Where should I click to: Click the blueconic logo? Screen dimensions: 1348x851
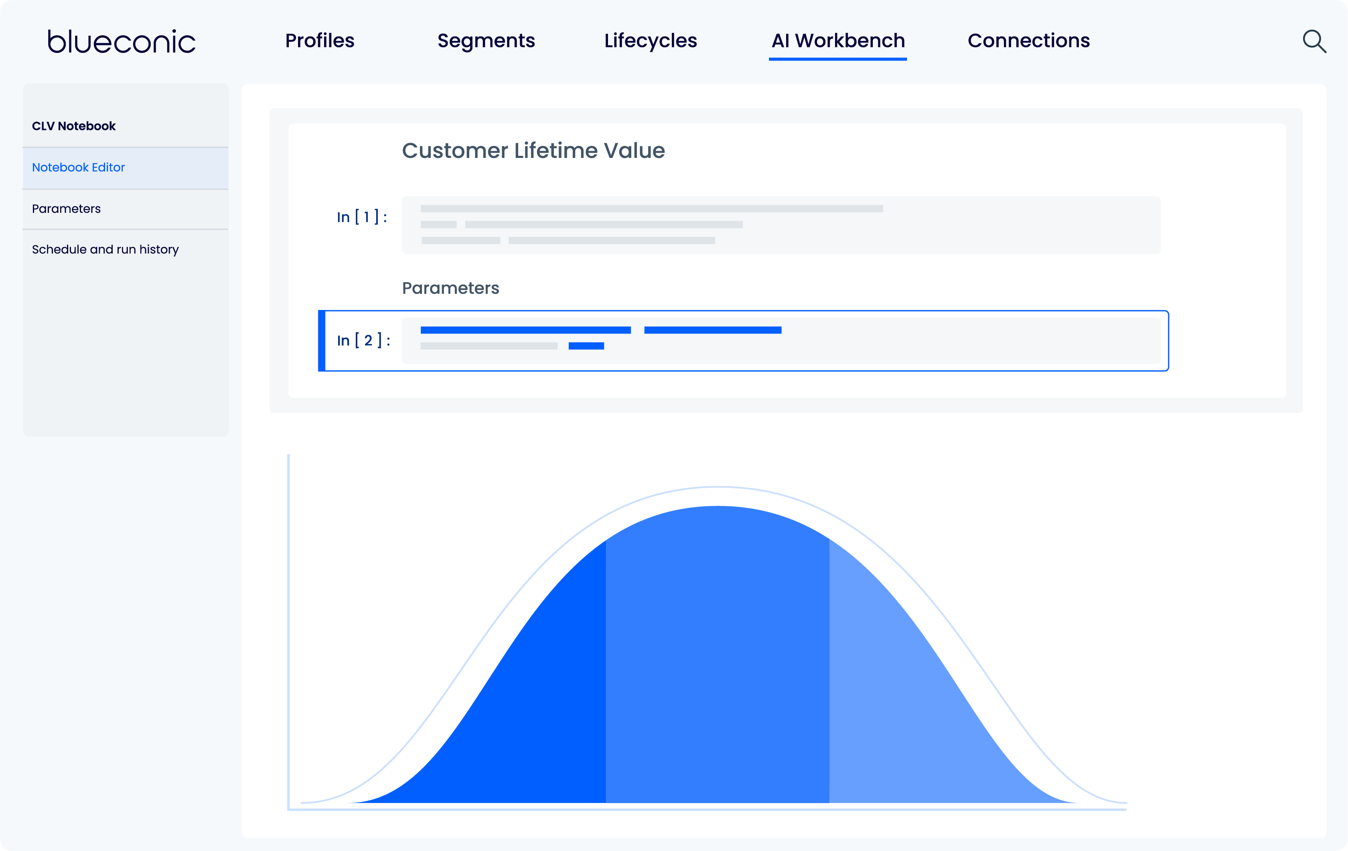(122, 41)
